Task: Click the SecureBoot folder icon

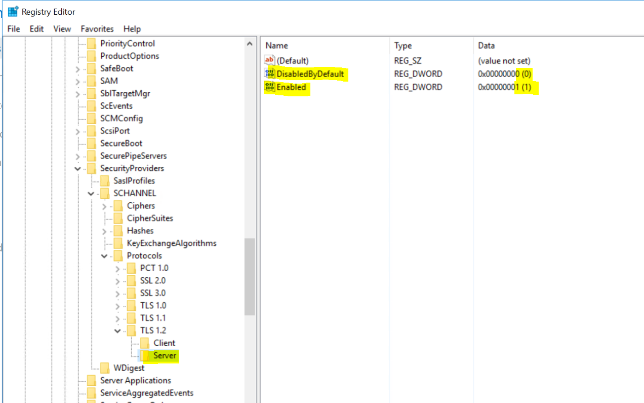Action: [x=92, y=143]
